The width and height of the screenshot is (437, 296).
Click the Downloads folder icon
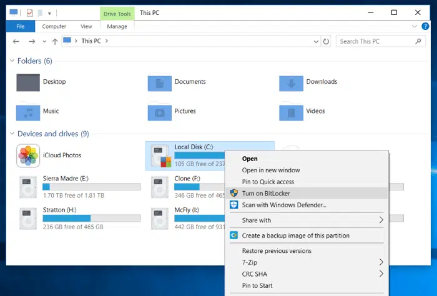(x=291, y=82)
